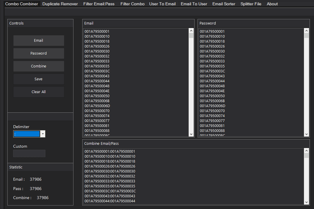The height and width of the screenshot is (209, 314).
Task: Select combined row 001A79500001:001A79500001
Action: 110,151
